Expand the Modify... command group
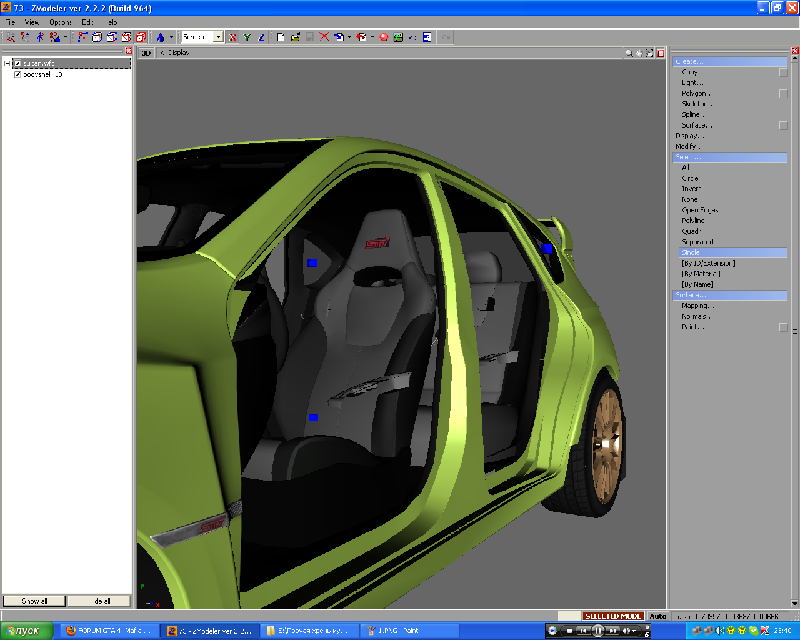The width and height of the screenshot is (800, 640). (x=689, y=146)
